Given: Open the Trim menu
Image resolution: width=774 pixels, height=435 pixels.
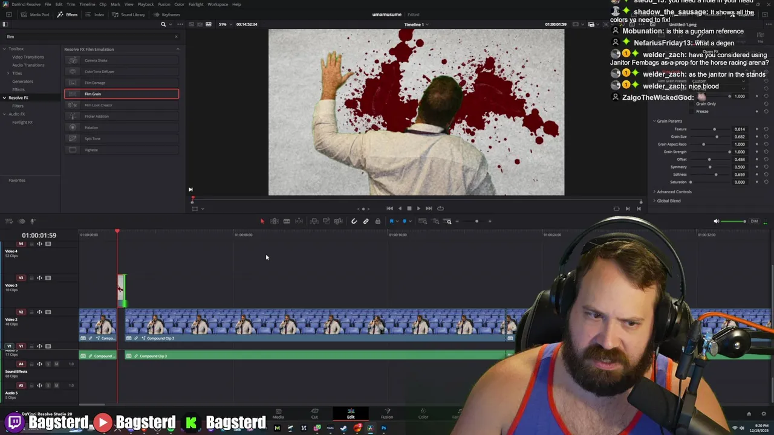Looking at the screenshot, I should click(x=71, y=4).
